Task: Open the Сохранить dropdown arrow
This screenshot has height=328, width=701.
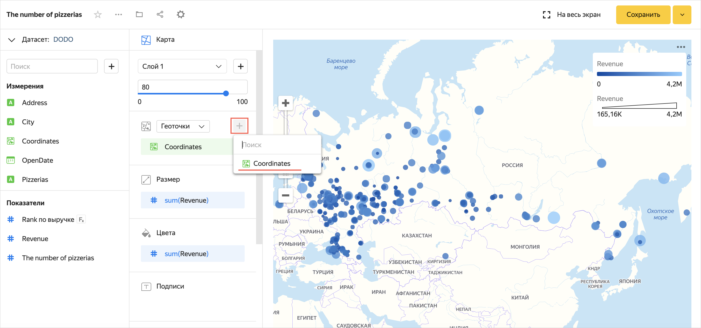Action: 682,15
